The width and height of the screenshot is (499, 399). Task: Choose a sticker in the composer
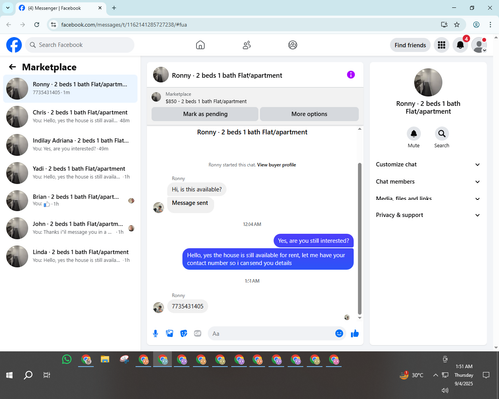184,333
